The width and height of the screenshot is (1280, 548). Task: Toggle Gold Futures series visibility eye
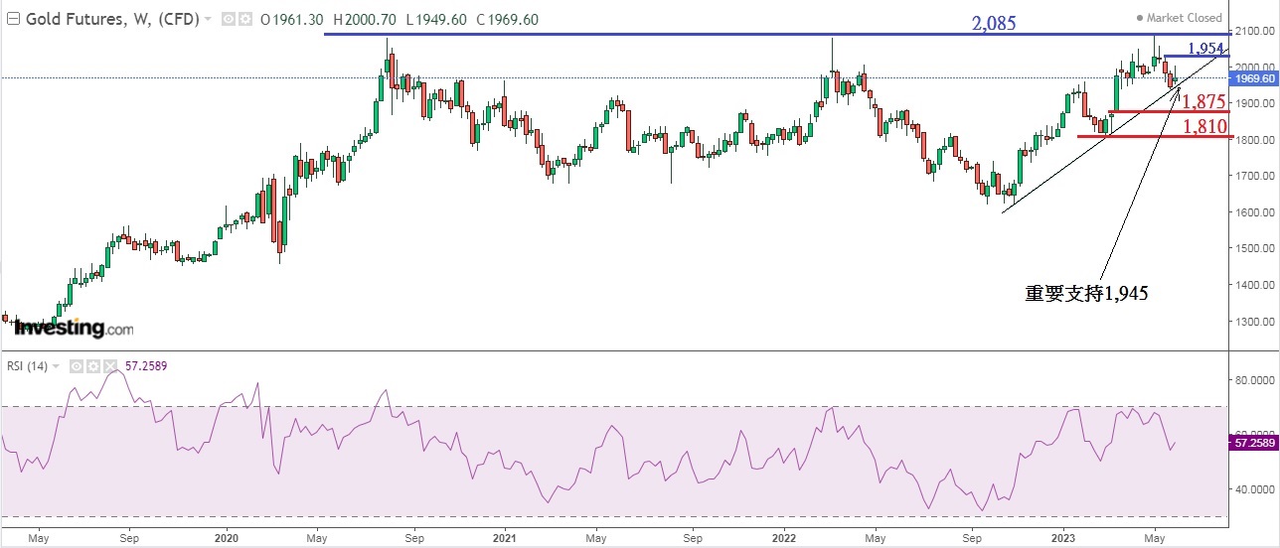click(228, 19)
